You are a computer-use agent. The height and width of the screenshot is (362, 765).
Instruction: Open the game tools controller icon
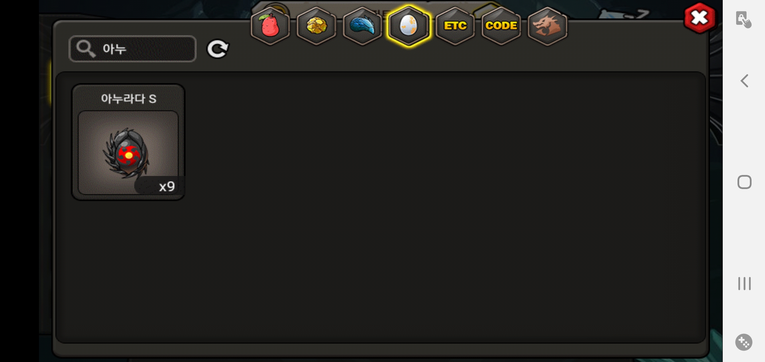(744, 342)
